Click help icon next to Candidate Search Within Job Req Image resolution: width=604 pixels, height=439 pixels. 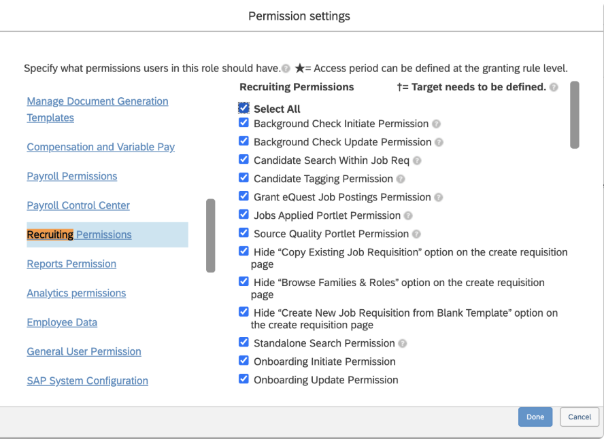(417, 161)
